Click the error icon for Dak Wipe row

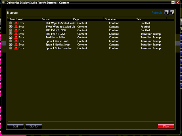point(16,23)
